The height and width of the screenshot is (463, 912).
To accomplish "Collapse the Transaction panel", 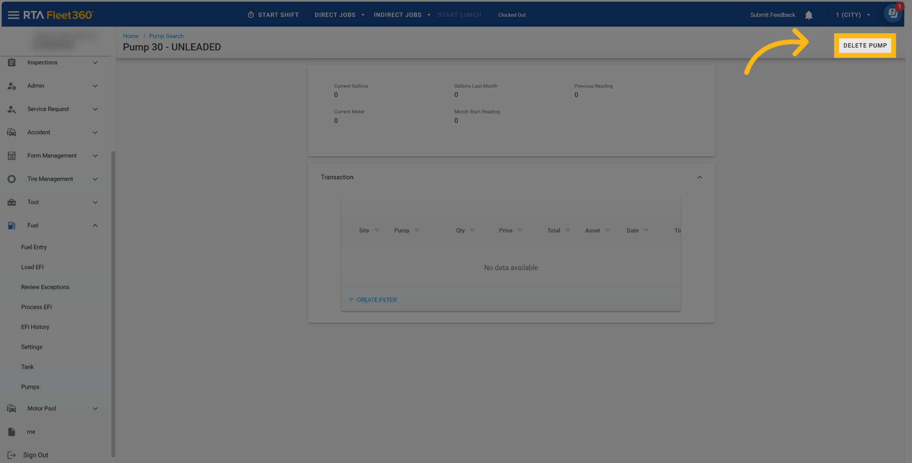I will [699, 177].
